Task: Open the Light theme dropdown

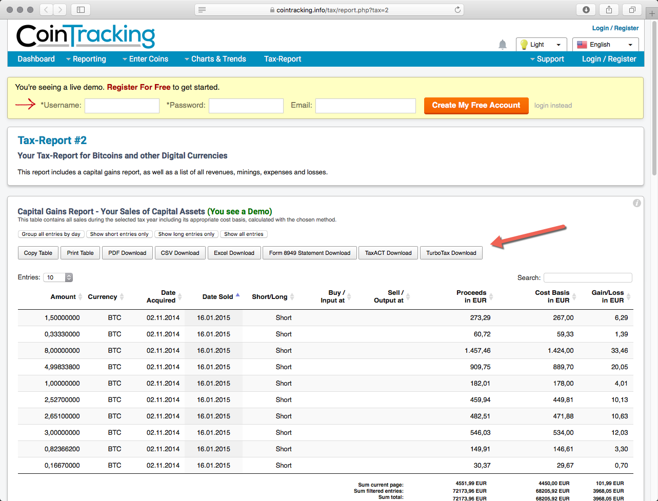Action: pyautogui.click(x=542, y=45)
